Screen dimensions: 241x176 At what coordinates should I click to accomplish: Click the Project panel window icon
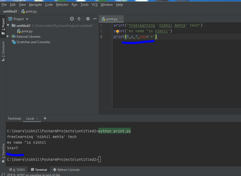(10, 19)
